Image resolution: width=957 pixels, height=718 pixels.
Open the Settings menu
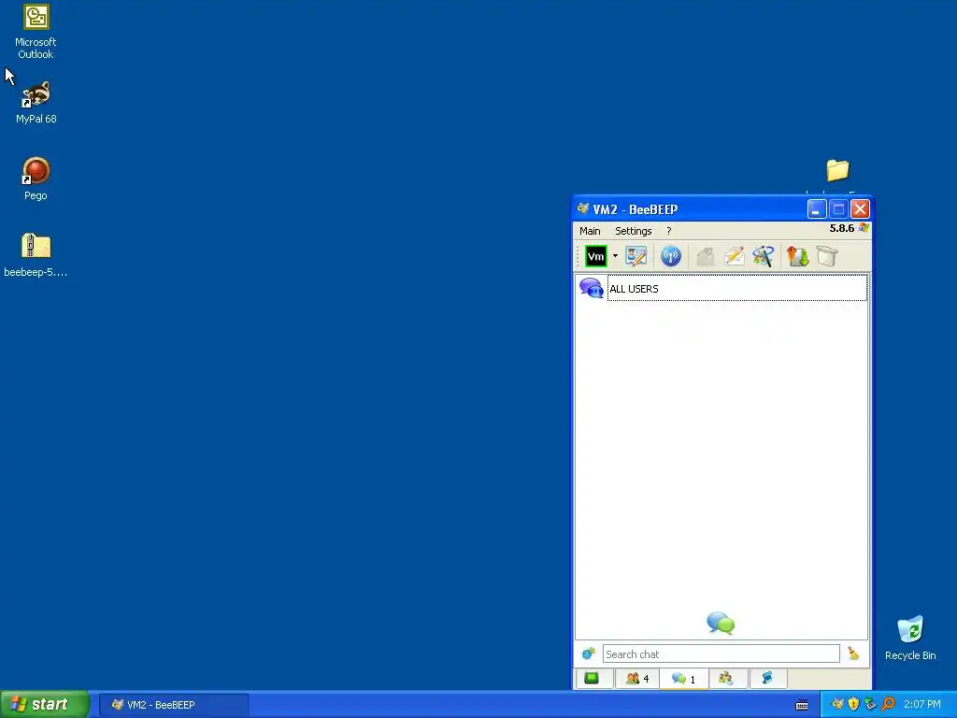[633, 231]
